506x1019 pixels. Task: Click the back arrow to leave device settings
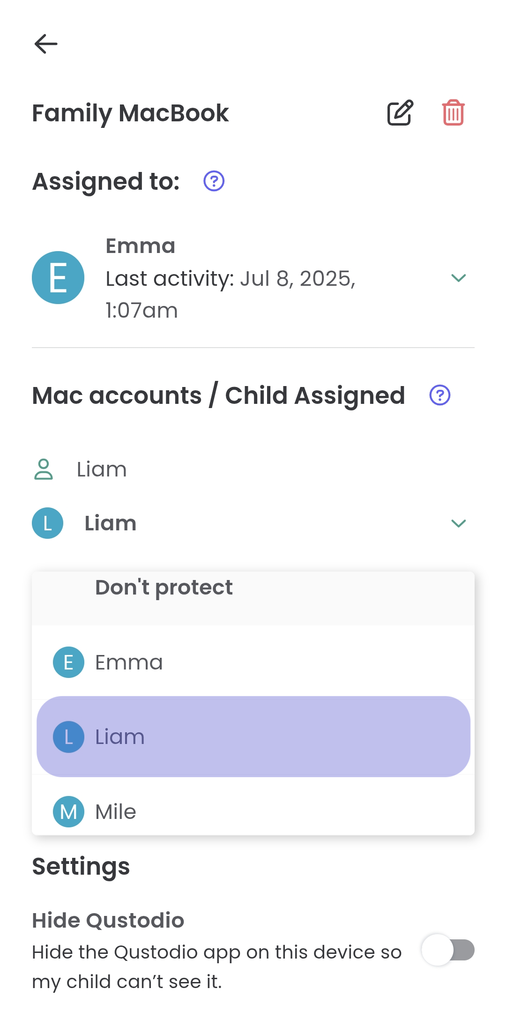pos(46,45)
